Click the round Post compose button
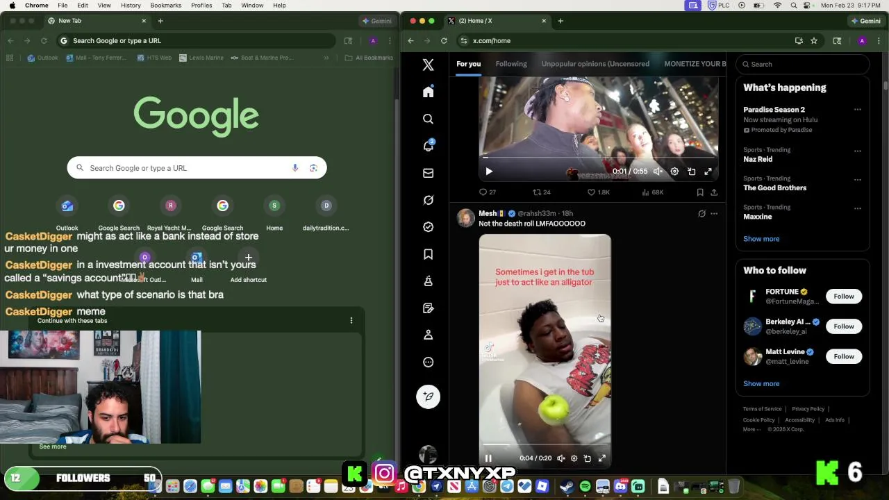Screen dimensions: 889x500 [x=428, y=397]
